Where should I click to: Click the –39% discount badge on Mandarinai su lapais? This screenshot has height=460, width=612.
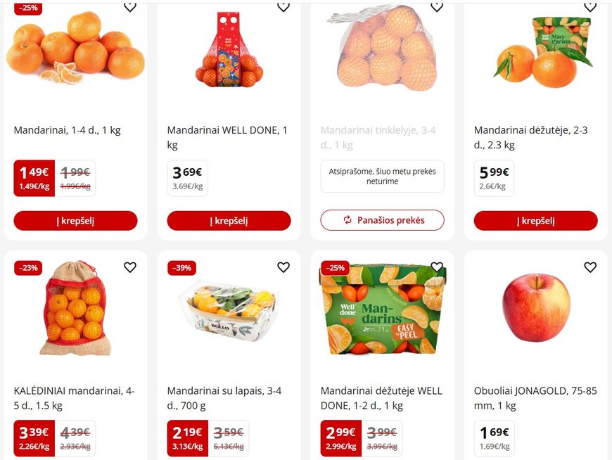click(181, 267)
